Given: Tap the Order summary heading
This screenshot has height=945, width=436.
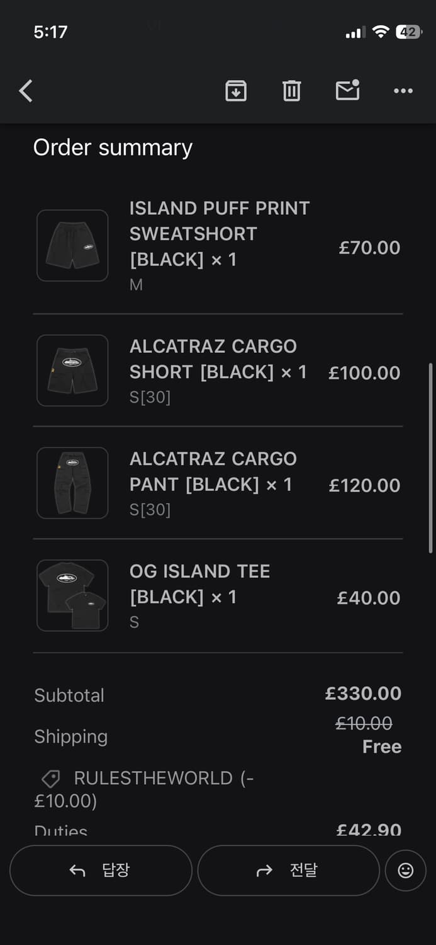Looking at the screenshot, I should tap(113, 147).
